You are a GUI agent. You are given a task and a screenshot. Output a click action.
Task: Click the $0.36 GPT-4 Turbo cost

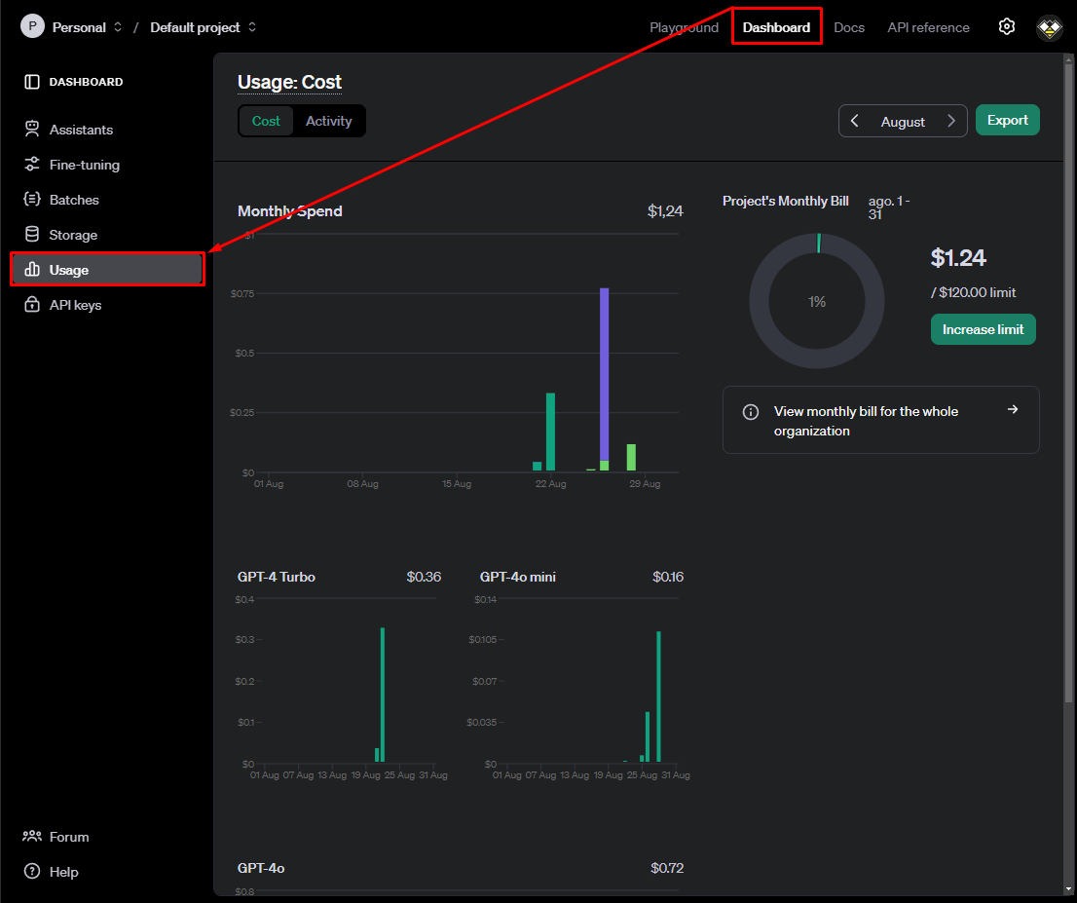[424, 577]
